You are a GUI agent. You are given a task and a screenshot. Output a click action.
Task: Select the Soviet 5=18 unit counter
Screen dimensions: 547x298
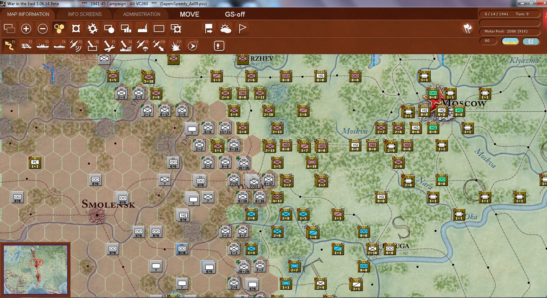pos(149,77)
